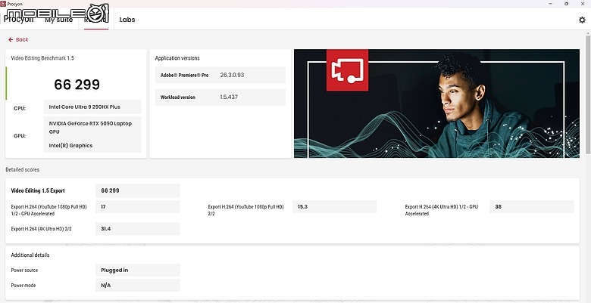Select the Power source Plugged in value
The height and width of the screenshot is (303, 591).
pos(138,270)
